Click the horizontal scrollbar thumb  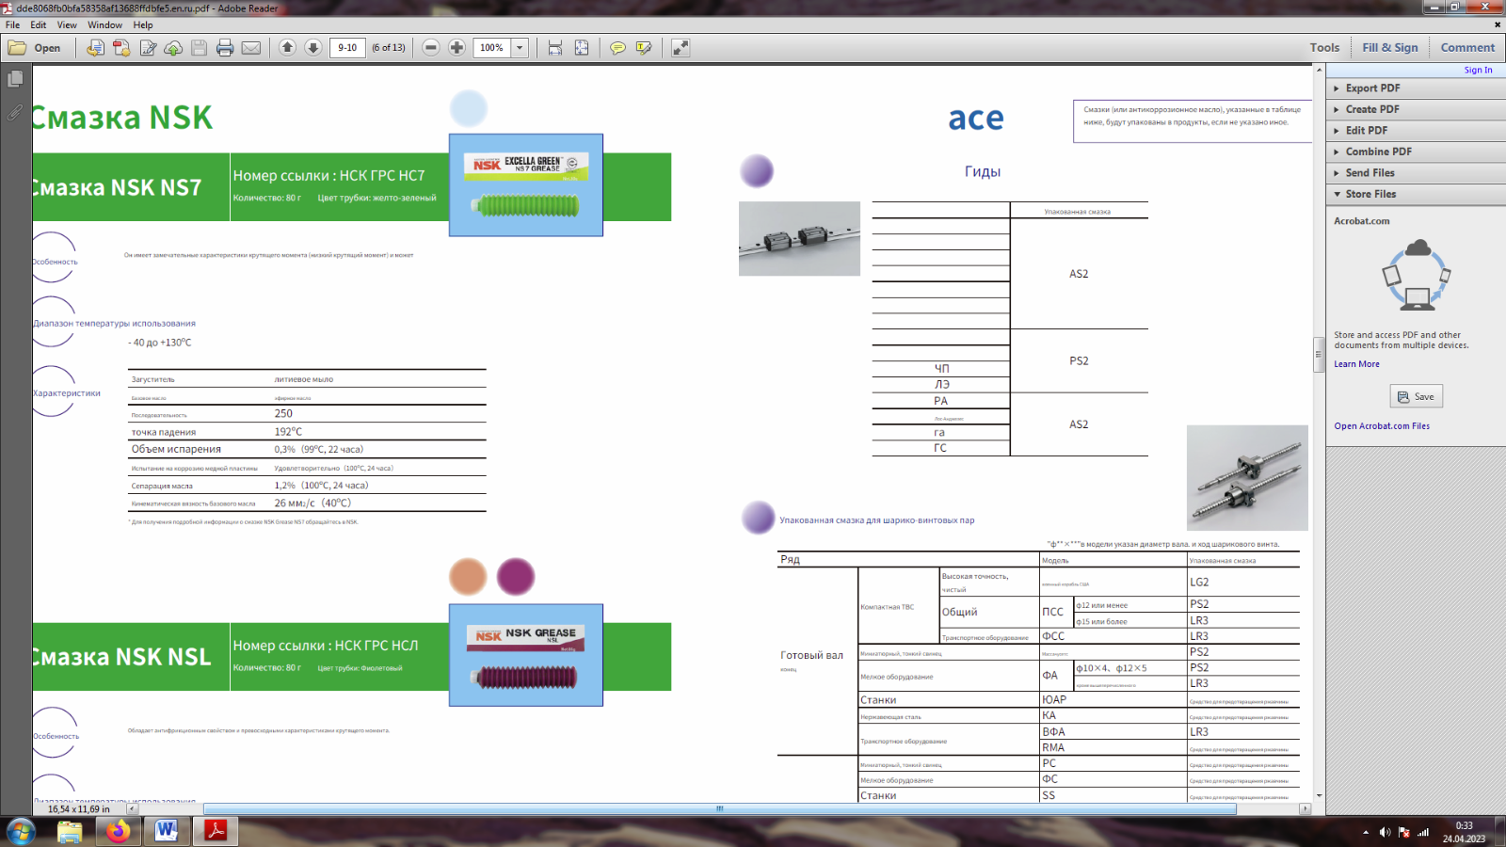tap(719, 808)
